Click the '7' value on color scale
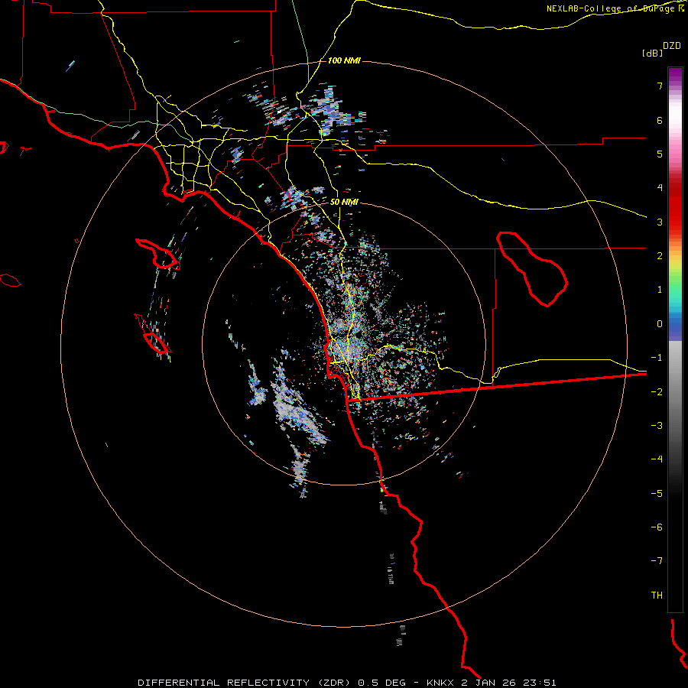 pyautogui.click(x=660, y=86)
